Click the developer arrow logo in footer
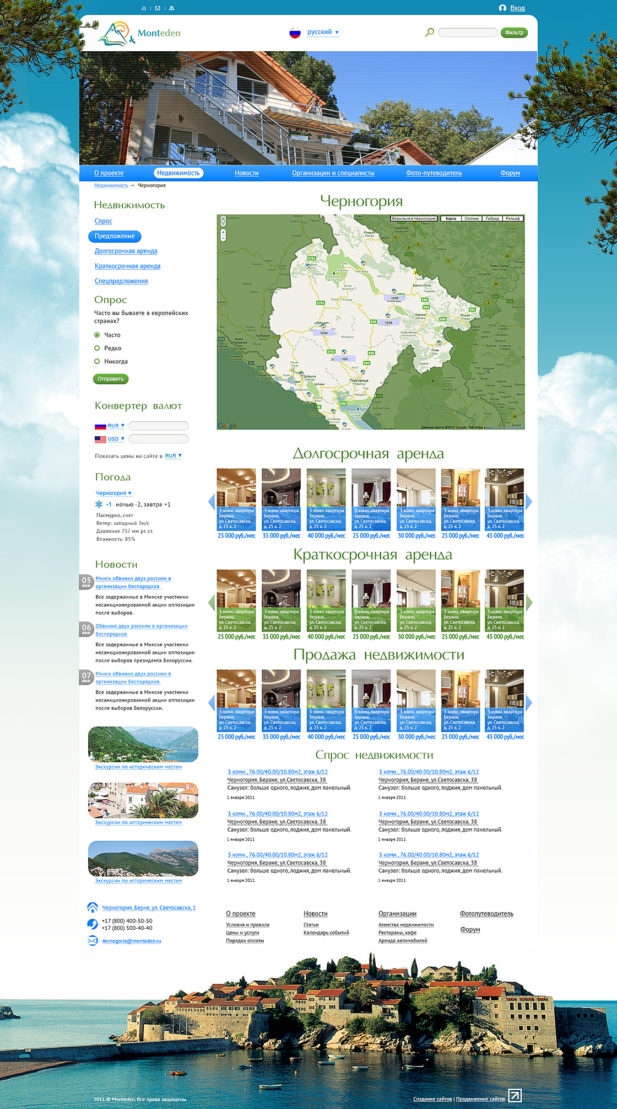Image resolution: width=617 pixels, height=1109 pixels. 515,1095
